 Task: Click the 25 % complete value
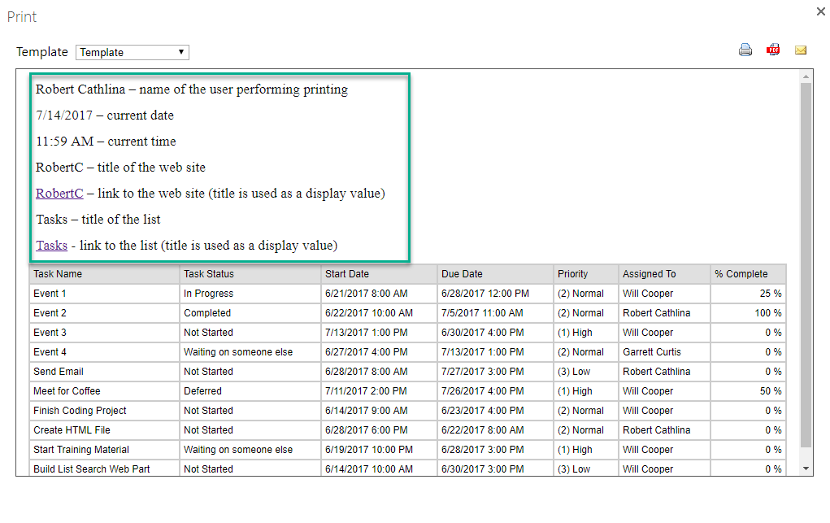pos(771,294)
